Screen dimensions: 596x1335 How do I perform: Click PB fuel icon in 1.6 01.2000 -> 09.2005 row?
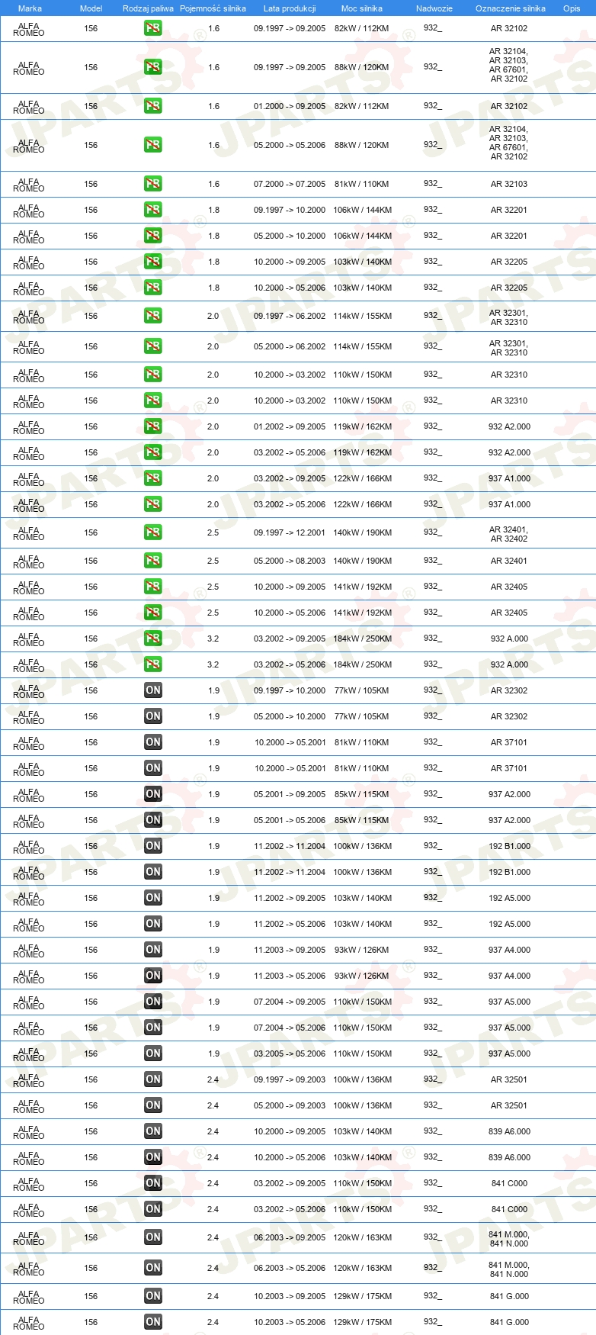click(x=153, y=106)
